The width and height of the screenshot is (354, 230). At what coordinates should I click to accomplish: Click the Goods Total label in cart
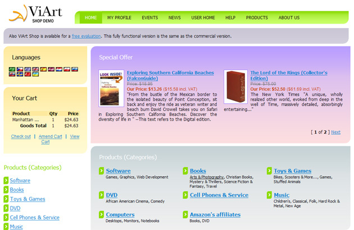(x=33, y=126)
